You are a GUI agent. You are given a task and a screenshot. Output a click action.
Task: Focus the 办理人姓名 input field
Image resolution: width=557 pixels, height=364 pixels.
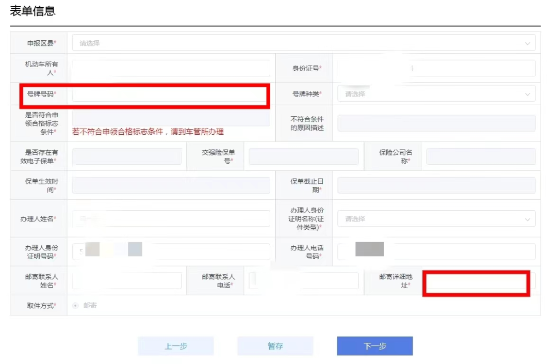click(171, 219)
